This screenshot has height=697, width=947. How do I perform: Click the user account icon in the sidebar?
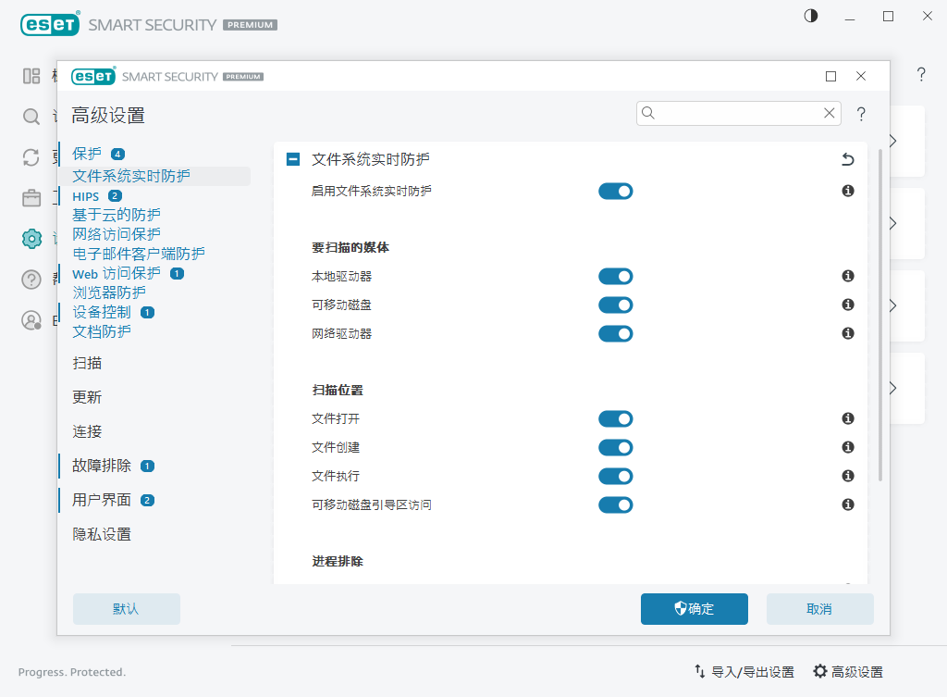[31, 320]
